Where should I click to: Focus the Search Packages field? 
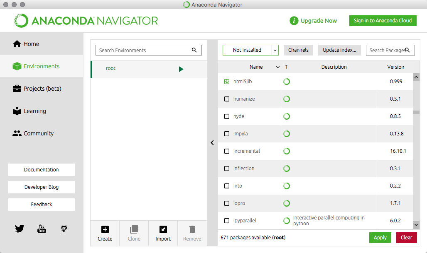coord(390,50)
